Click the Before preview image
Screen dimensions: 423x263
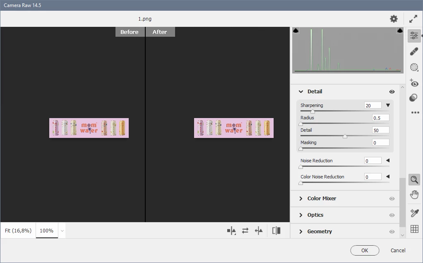(x=89, y=128)
